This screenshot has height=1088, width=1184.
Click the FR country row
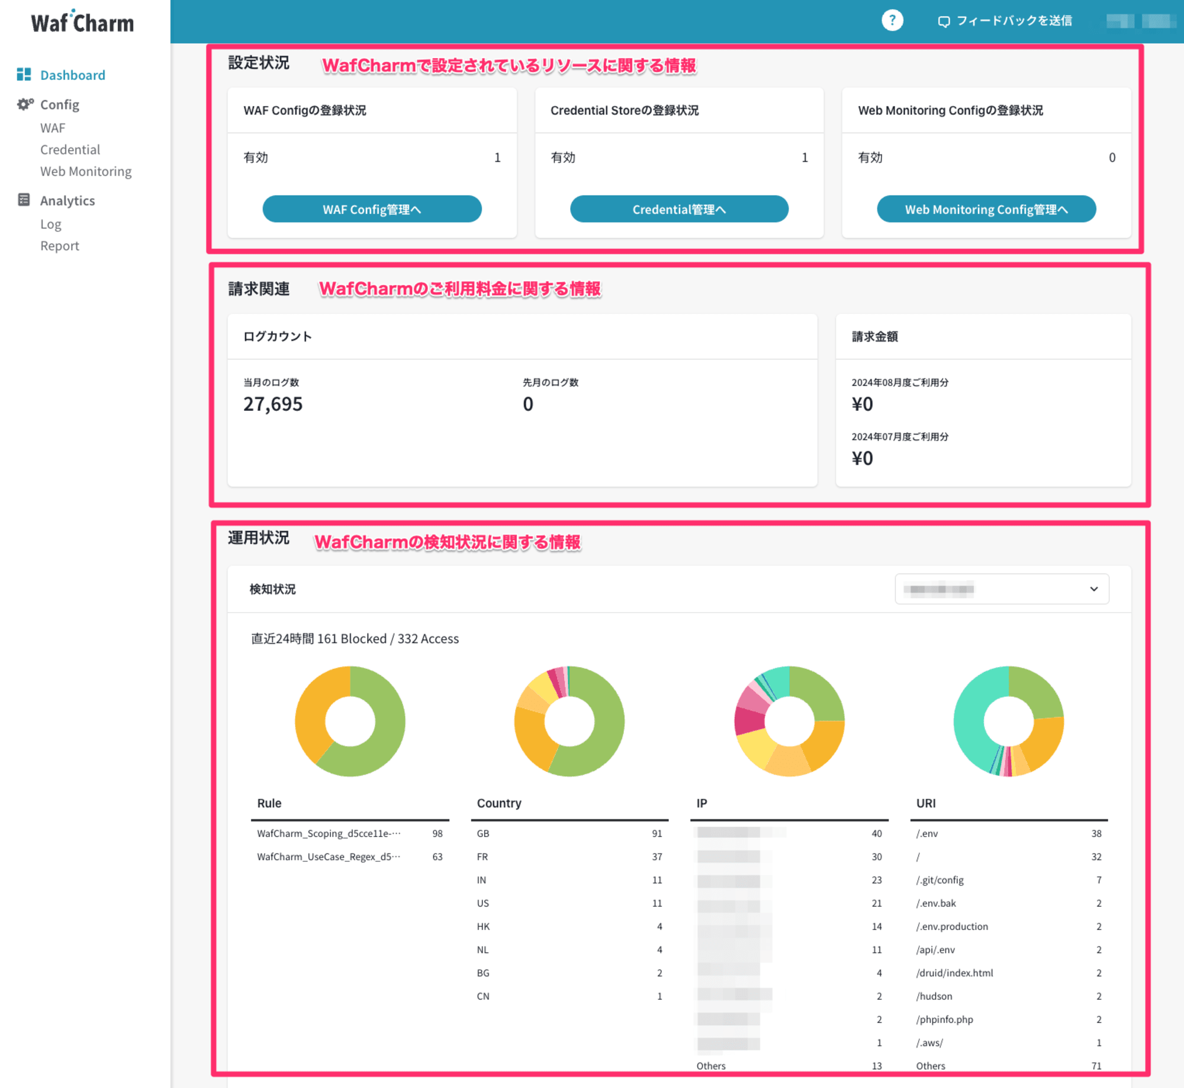click(570, 857)
